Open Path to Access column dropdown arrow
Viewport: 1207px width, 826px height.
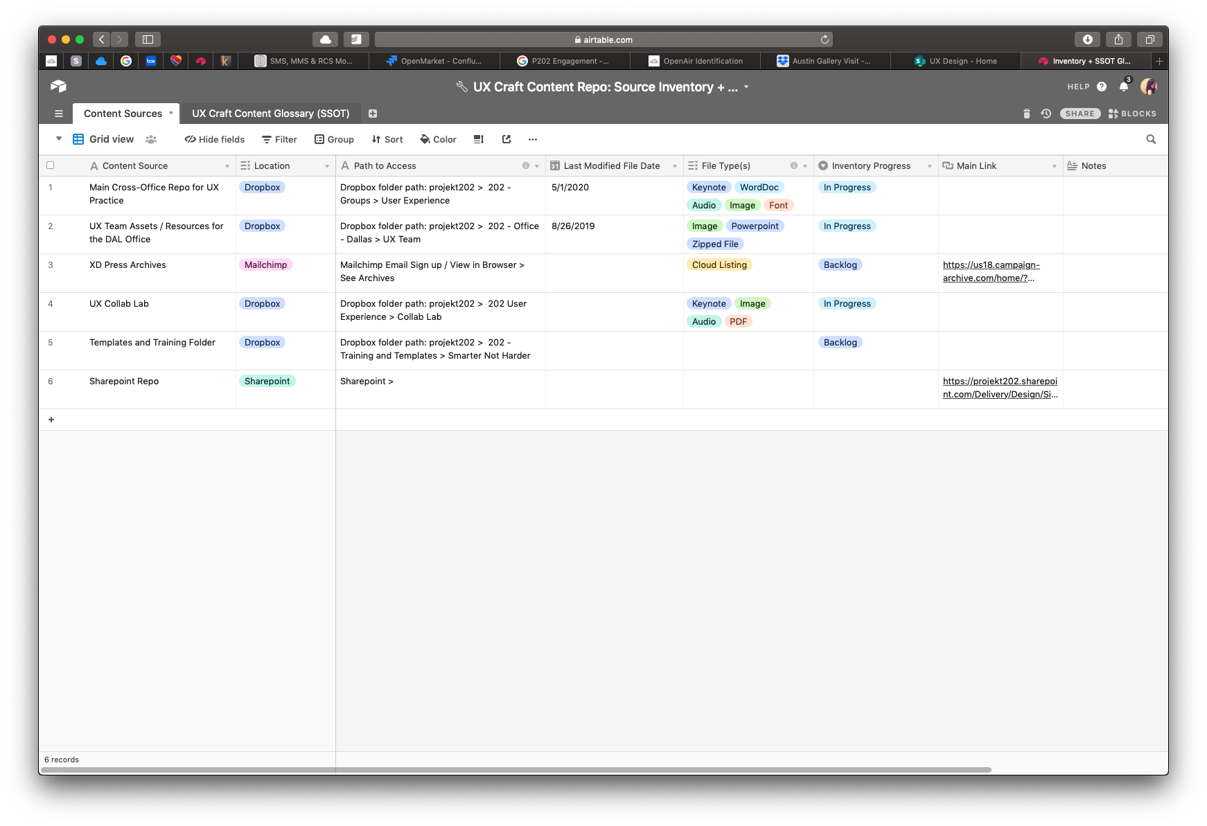point(537,166)
